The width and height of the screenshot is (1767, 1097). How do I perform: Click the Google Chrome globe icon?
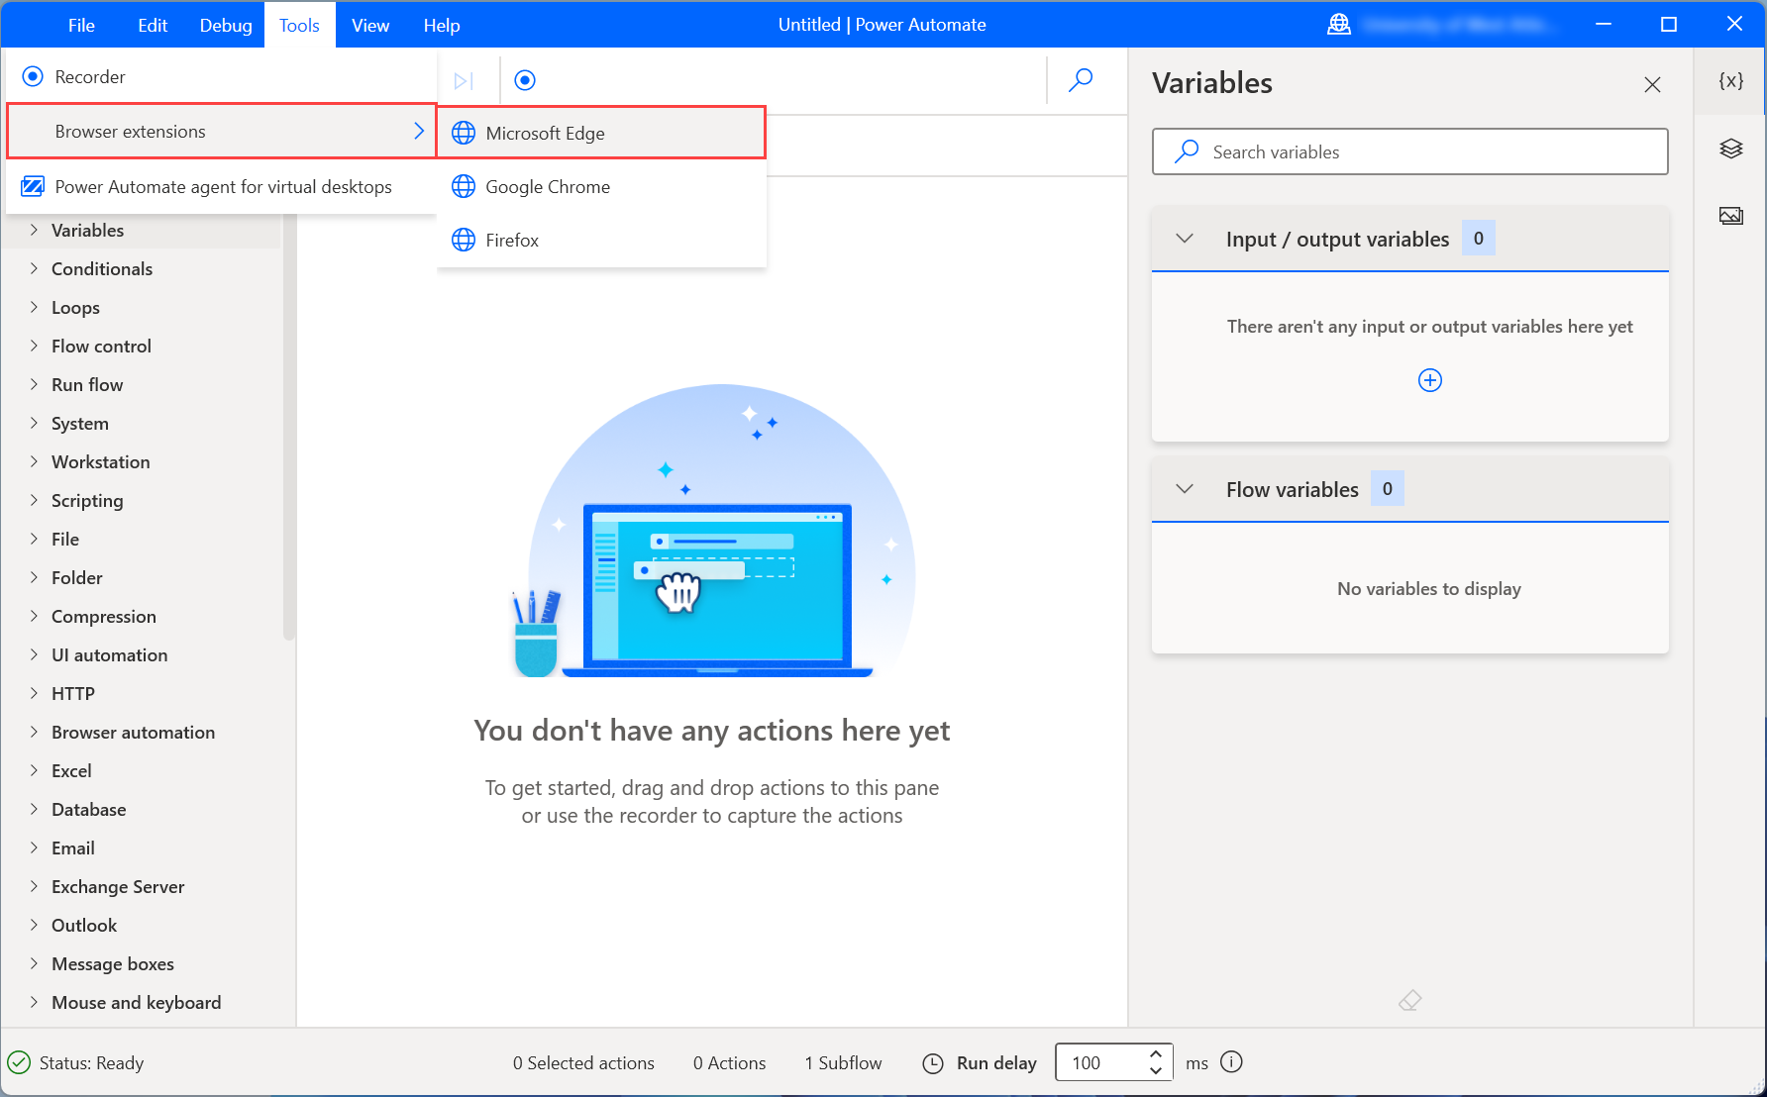464,186
